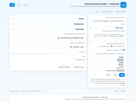Uncheck Append numbers (0..99)
136x102 pixels.
[x=124, y=50]
